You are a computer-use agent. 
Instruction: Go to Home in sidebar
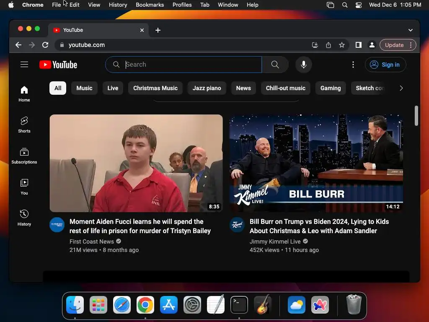[x=24, y=94]
